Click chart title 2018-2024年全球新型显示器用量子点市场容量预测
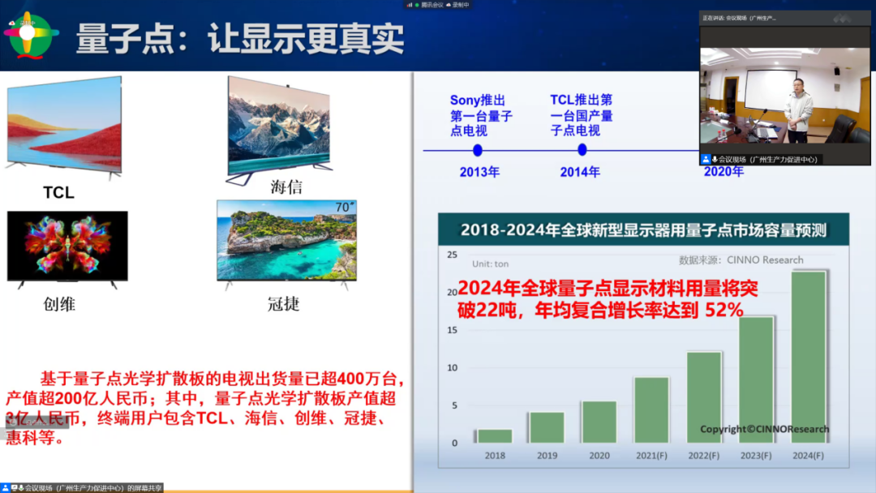The width and height of the screenshot is (876, 493). [643, 230]
